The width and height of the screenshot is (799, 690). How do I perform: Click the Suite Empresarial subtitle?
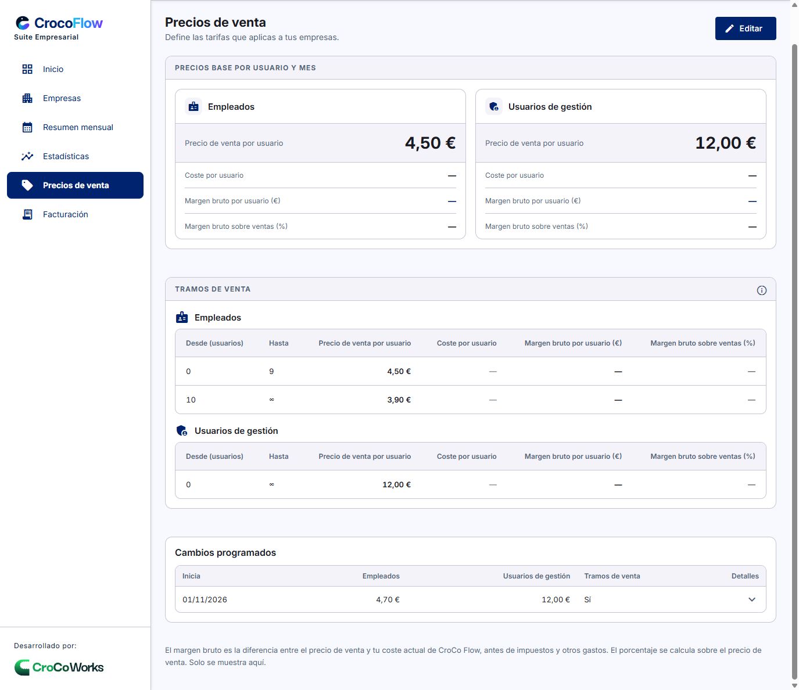click(46, 37)
